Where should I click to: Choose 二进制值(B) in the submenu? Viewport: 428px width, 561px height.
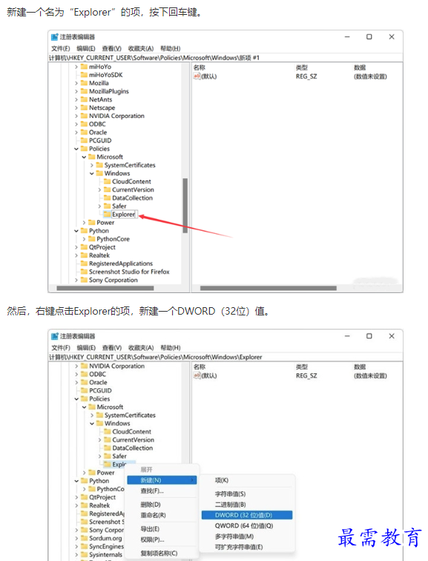tap(247, 505)
